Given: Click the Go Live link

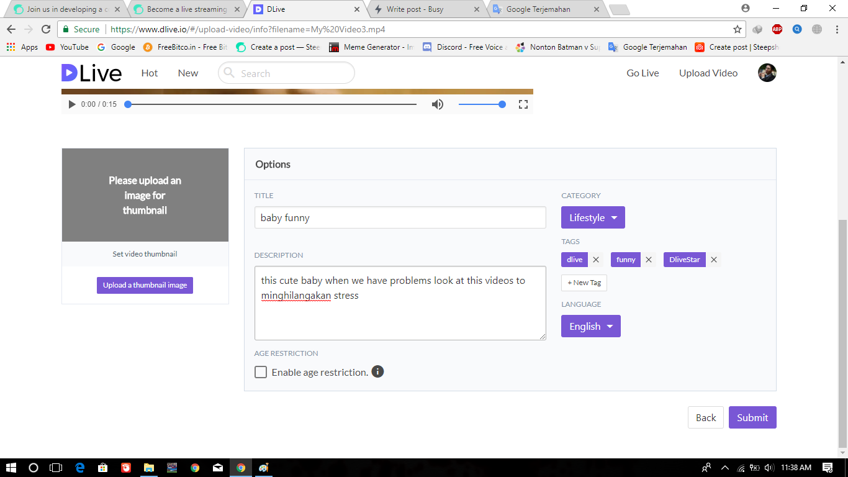Looking at the screenshot, I should tap(643, 73).
